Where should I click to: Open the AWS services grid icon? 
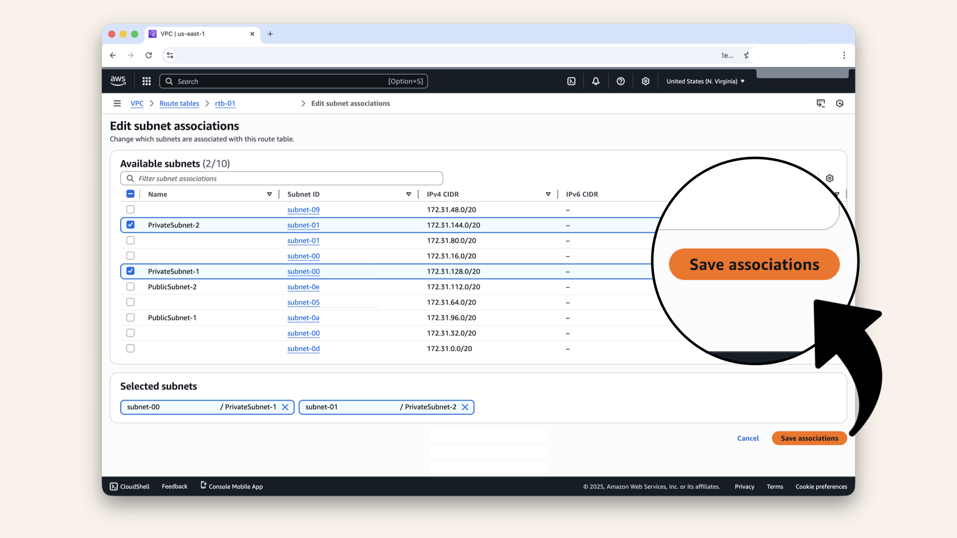[x=146, y=81]
